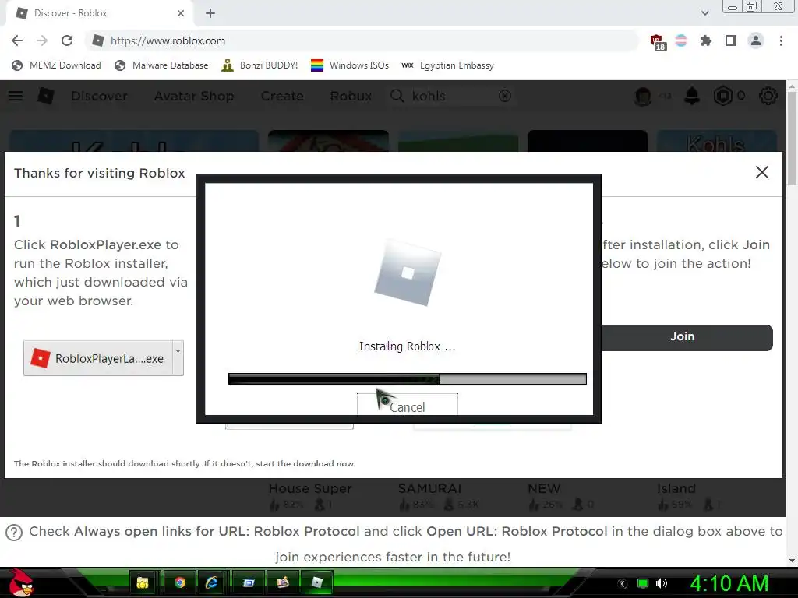Open the Roblox hamburger menu

coord(16,96)
